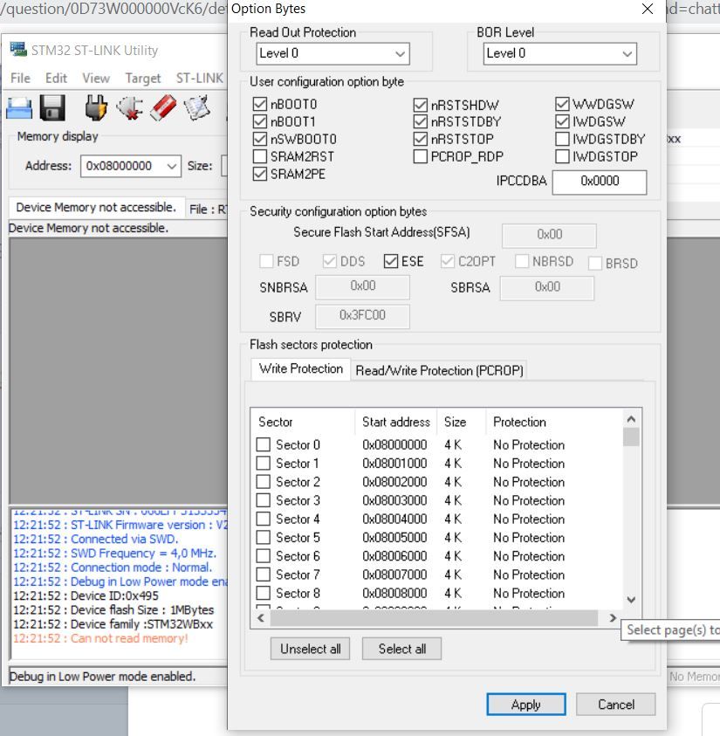Click the Apply button
Image resolution: width=720 pixels, height=736 pixels.
pyautogui.click(x=525, y=705)
